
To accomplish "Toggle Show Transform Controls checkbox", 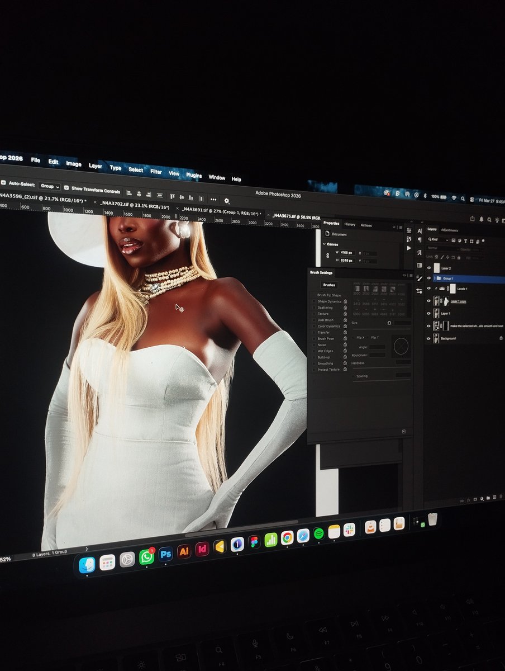I will (66, 188).
